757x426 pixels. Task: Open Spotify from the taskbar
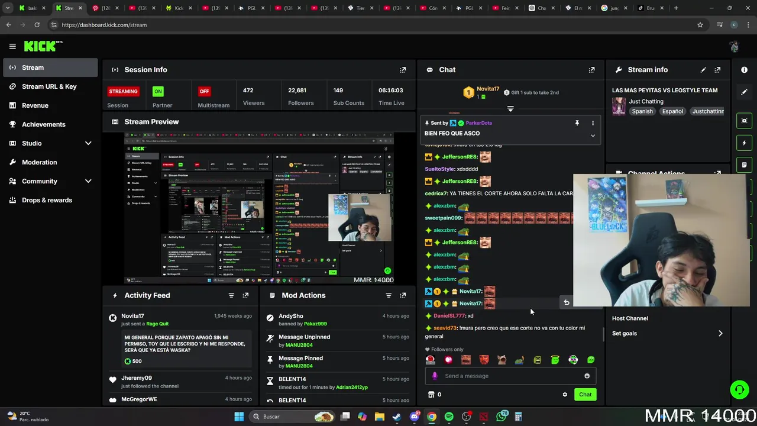(x=449, y=417)
